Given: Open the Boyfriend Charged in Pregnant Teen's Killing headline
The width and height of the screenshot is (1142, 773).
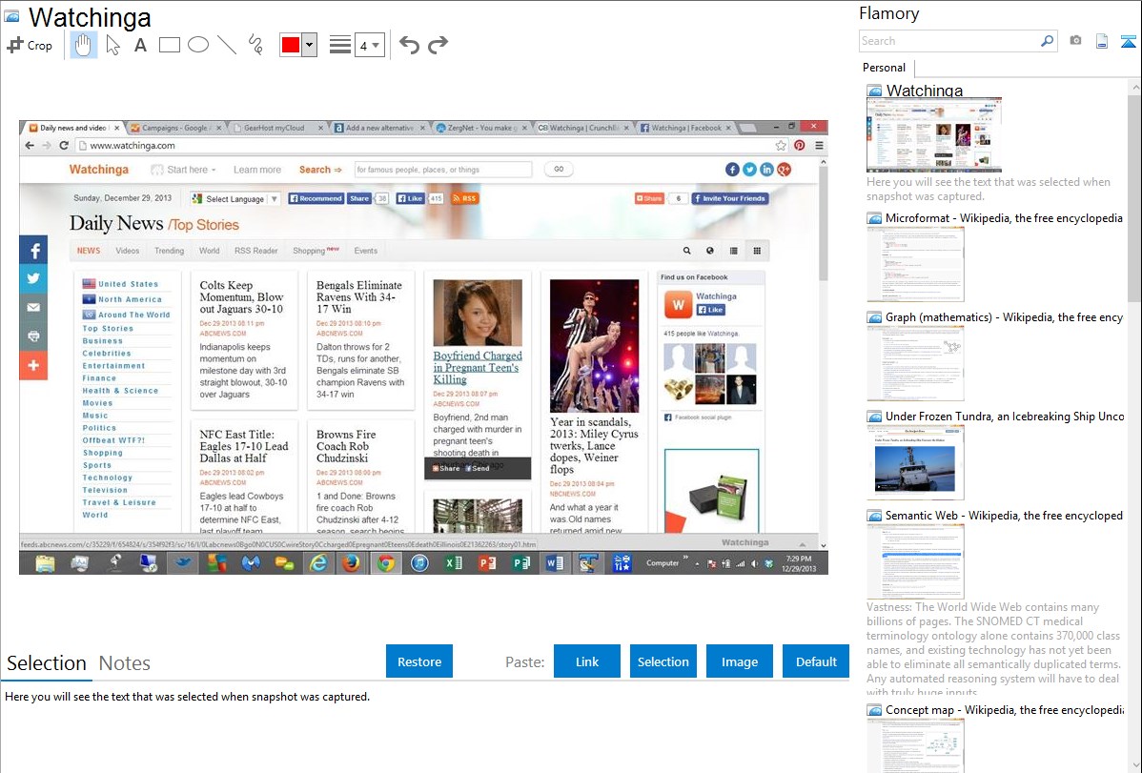Looking at the screenshot, I should coord(477,368).
